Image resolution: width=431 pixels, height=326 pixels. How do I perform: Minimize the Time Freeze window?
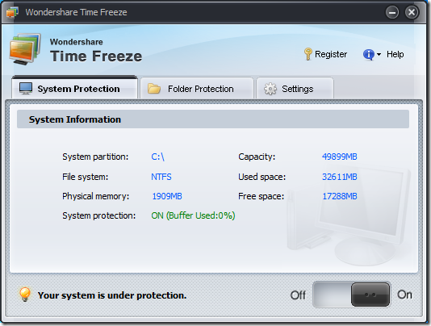[392, 12]
